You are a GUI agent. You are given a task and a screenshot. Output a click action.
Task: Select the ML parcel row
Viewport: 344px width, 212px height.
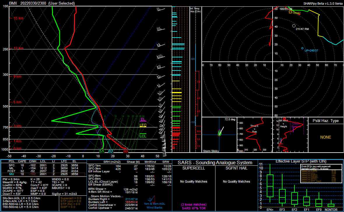click(43, 168)
